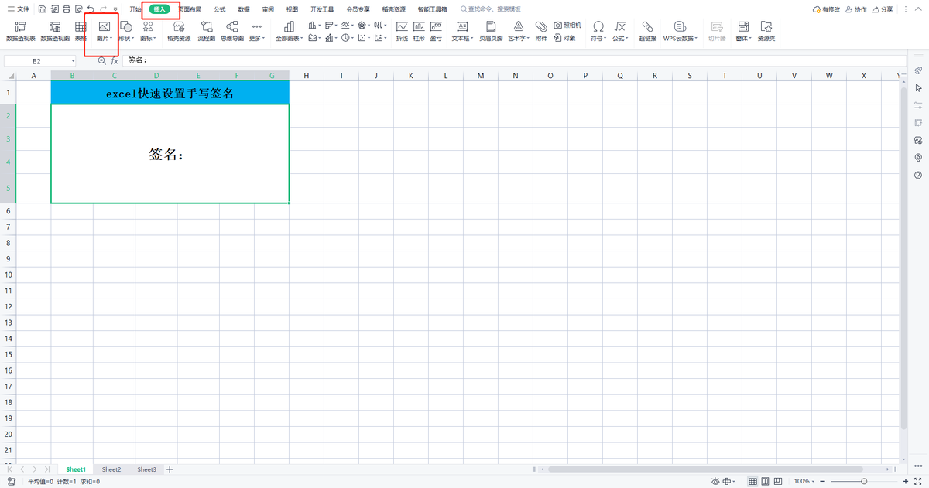Switch to page break preview icon
Image resolution: width=929 pixels, height=488 pixels.
click(x=780, y=481)
